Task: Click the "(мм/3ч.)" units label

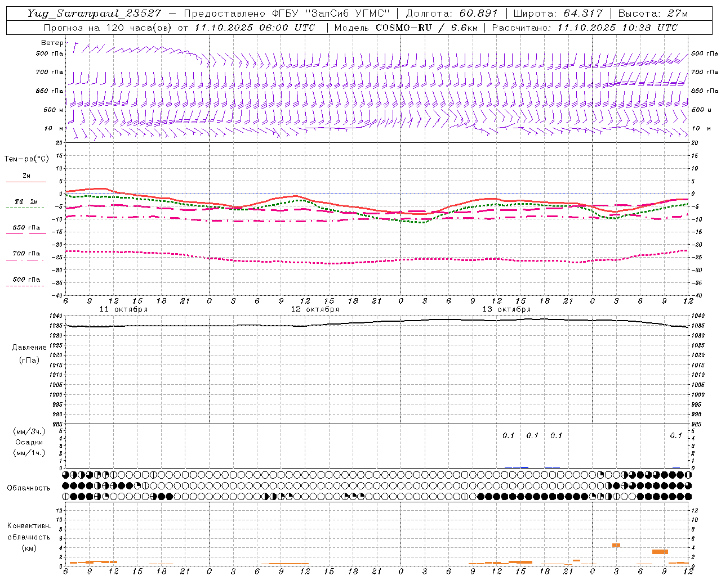Action: click(29, 431)
